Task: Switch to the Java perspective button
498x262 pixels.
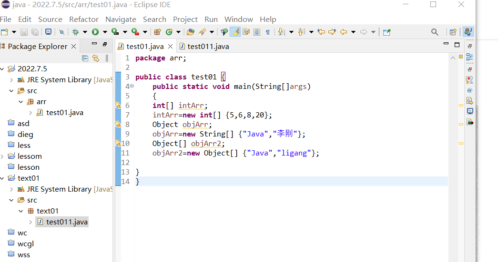Action: (468, 32)
